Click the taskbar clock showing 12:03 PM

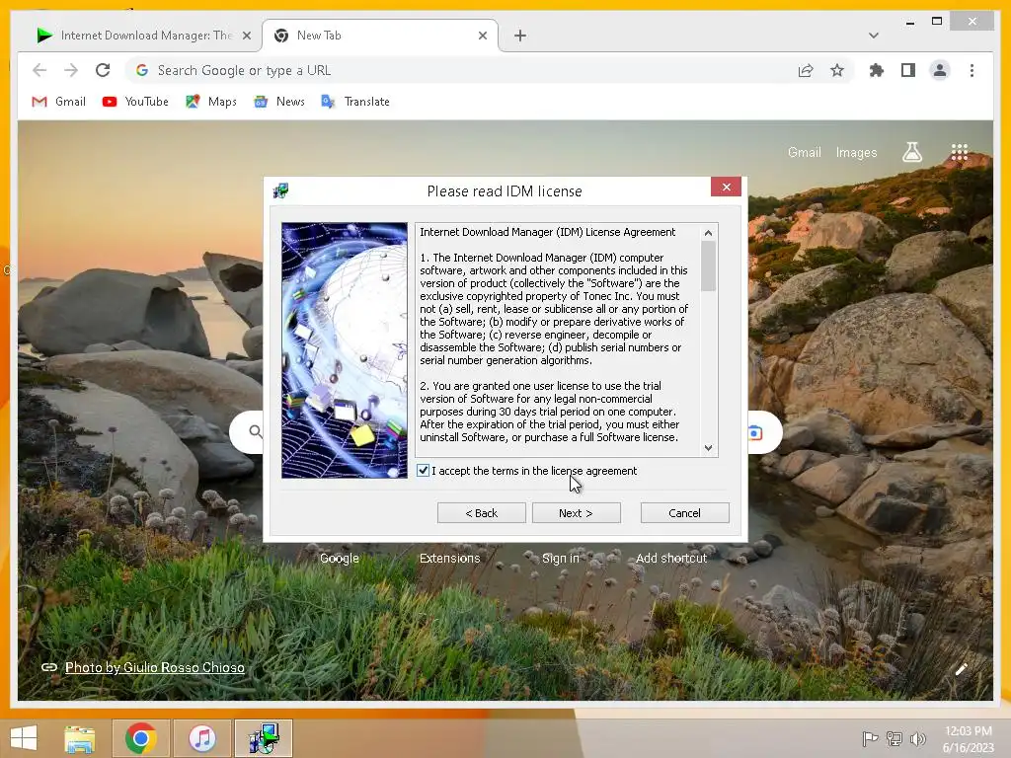tap(968, 731)
